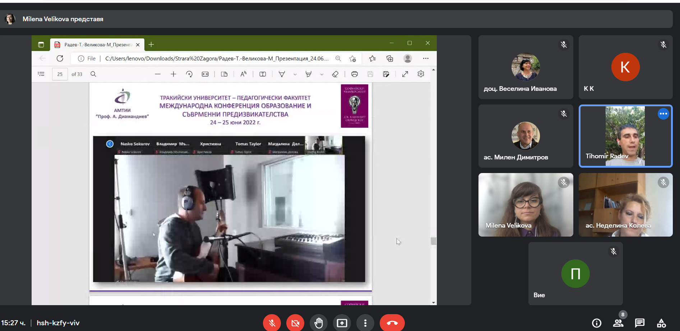Expand the Draw tool options arrow
The height and width of the screenshot is (331, 680).
[x=295, y=74]
